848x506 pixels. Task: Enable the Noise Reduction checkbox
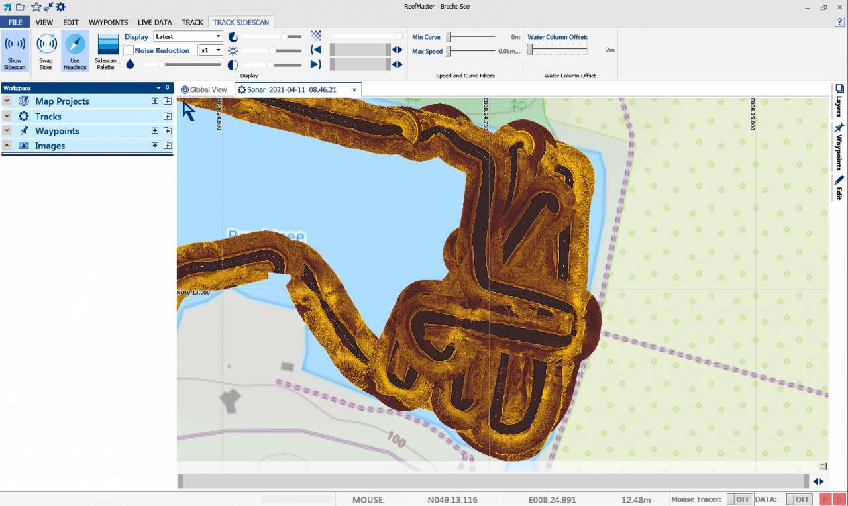[129, 50]
